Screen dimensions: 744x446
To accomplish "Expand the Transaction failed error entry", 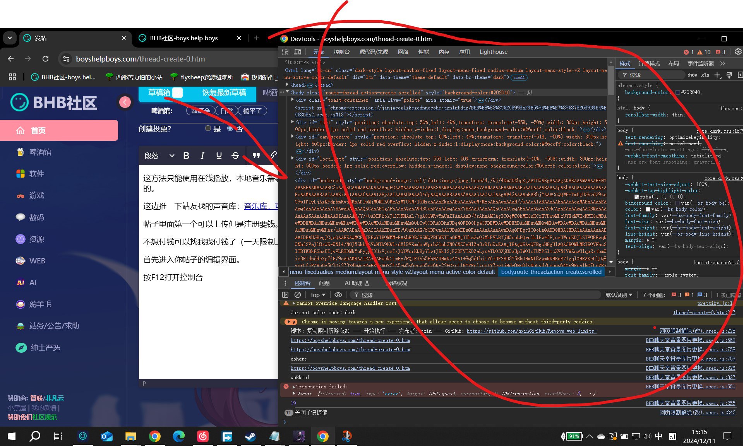I will [293, 387].
